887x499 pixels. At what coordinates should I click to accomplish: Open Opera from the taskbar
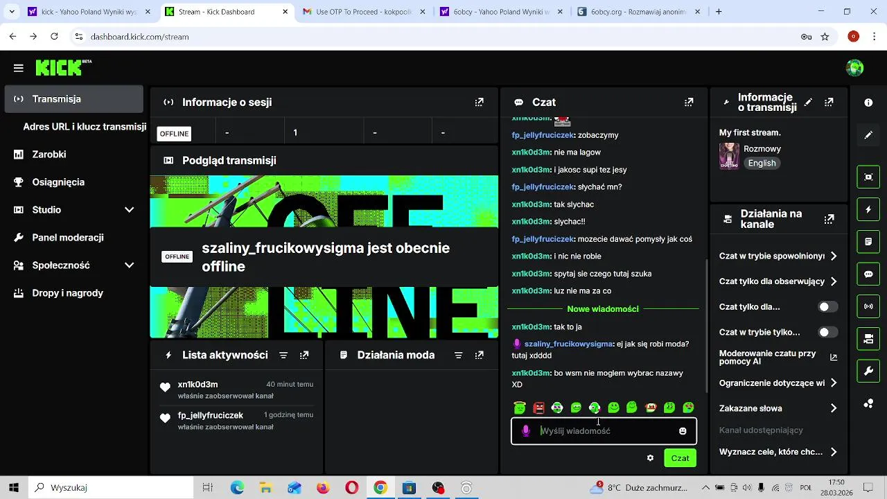pyautogui.click(x=352, y=488)
